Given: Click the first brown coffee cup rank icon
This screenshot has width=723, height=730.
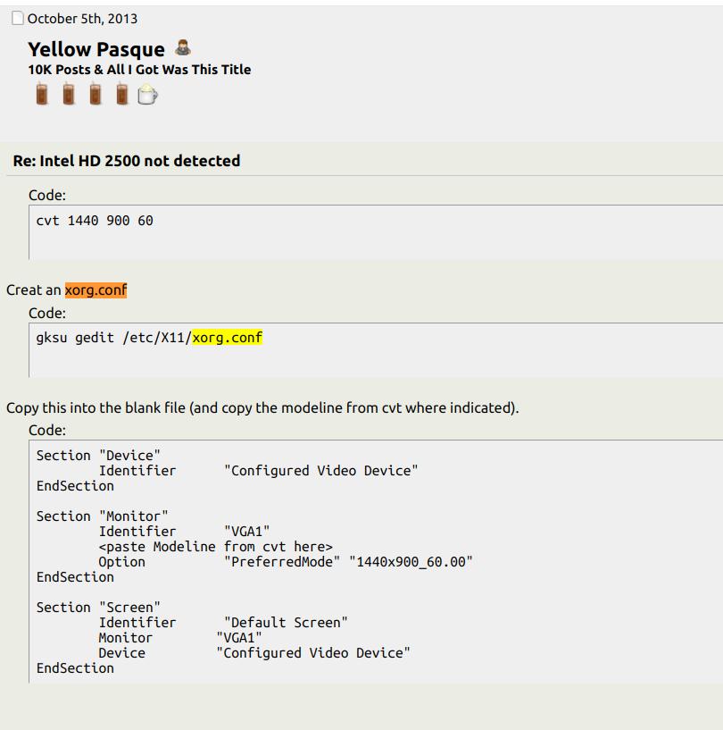Looking at the screenshot, I should click(41, 94).
